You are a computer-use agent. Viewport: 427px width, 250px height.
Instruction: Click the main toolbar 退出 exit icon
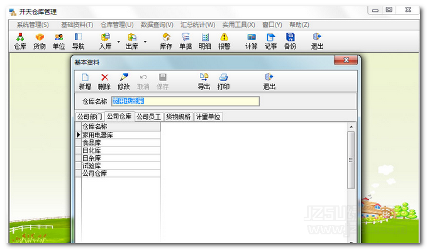pos(317,41)
